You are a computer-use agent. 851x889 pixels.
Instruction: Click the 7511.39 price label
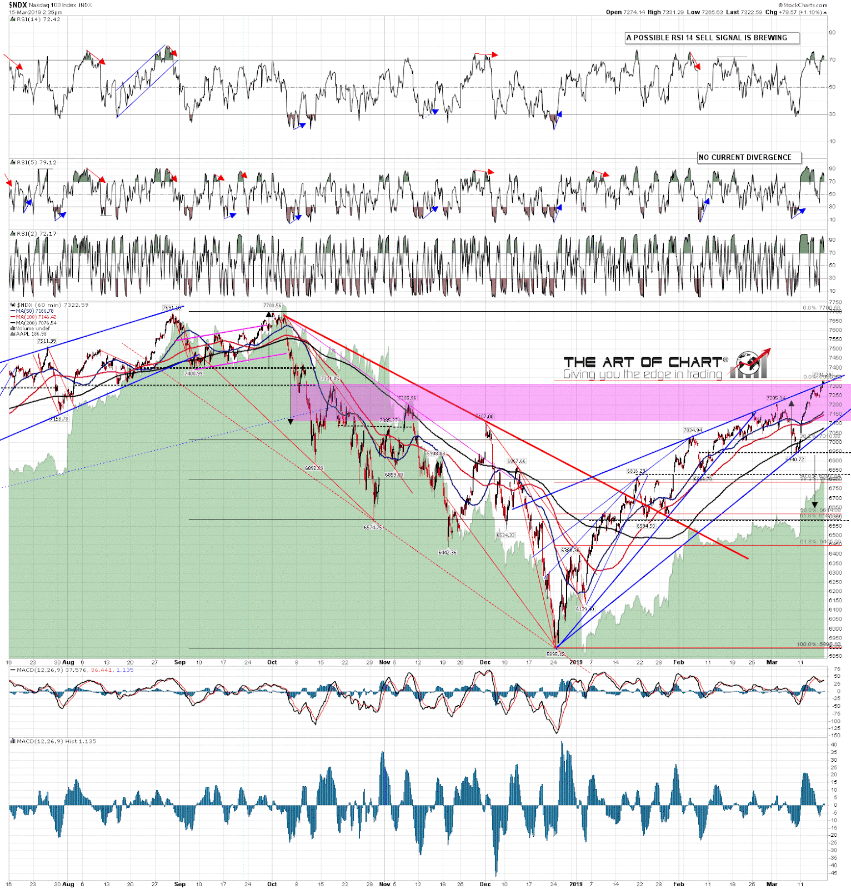(x=47, y=341)
